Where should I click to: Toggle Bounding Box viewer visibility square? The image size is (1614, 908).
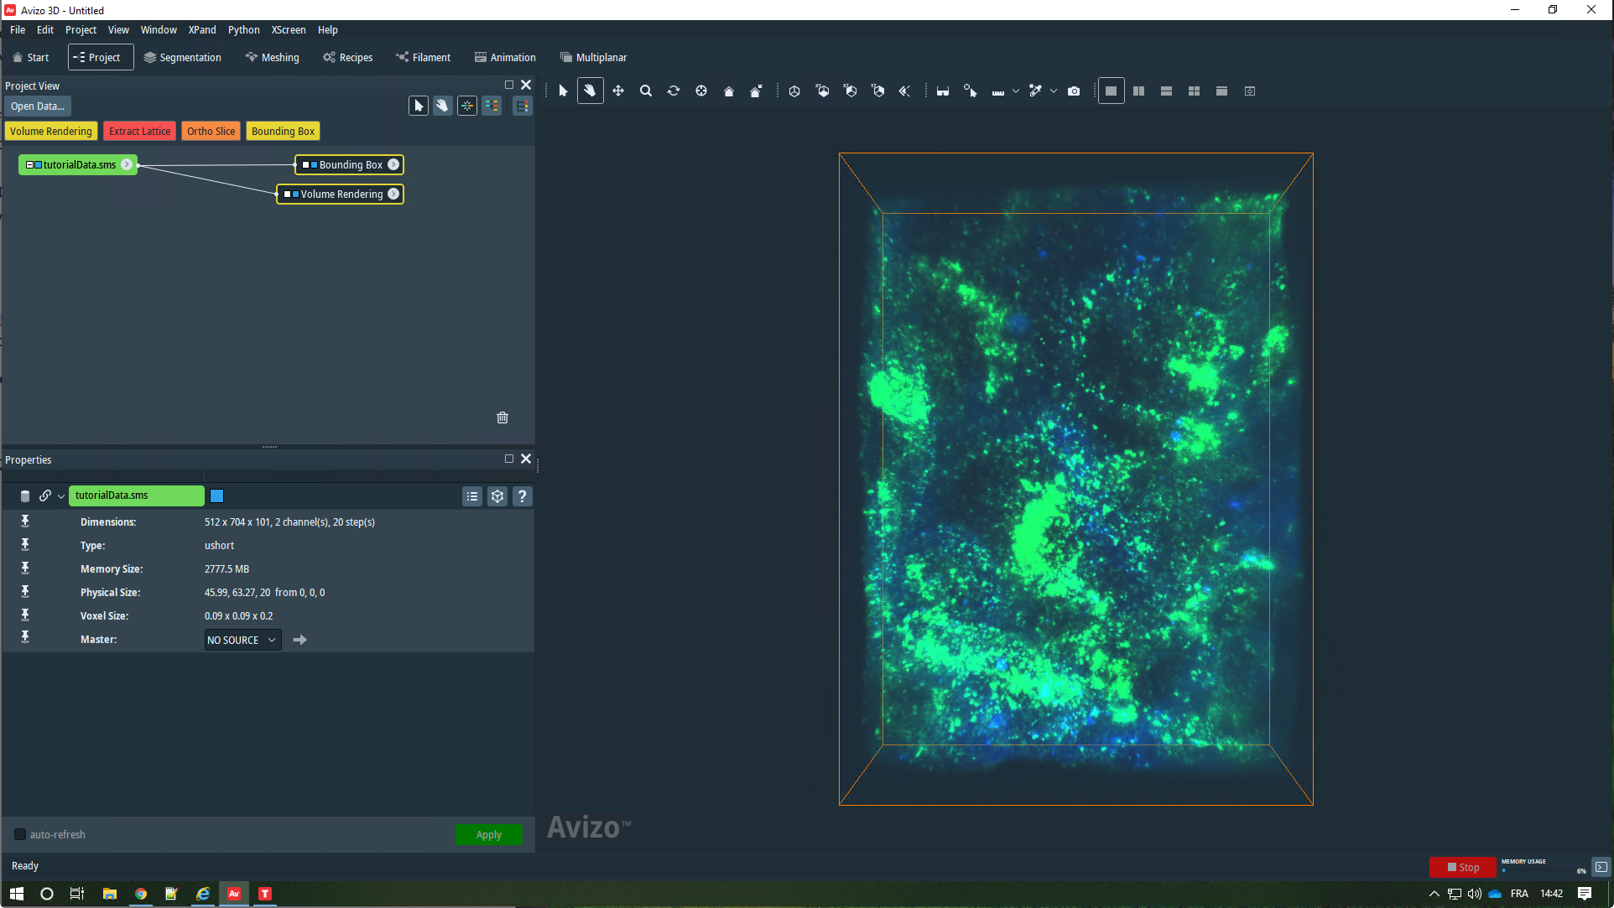tap(306, 165)
